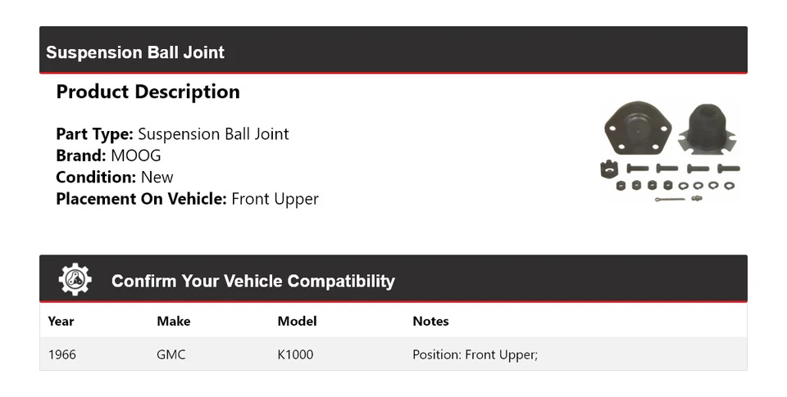The width and height of the screenshot is (787, 397).
Task: Click the rubber dust boot in image
Action: click(x=707, y=129)
